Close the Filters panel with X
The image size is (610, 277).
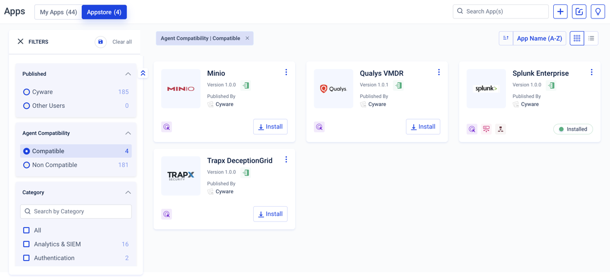tap(21, 41)
